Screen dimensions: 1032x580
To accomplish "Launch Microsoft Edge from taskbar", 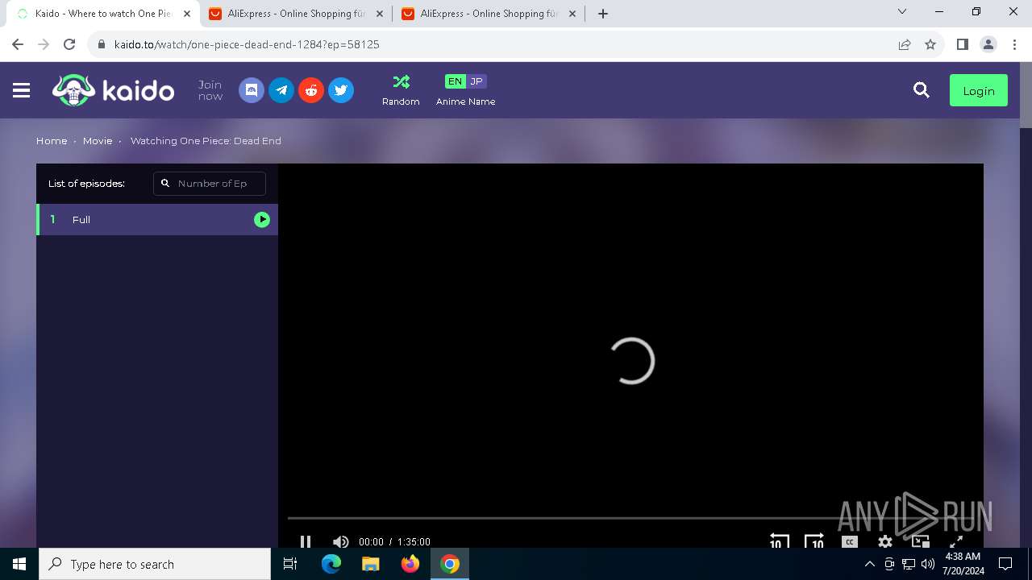I will tap(331, 564).
